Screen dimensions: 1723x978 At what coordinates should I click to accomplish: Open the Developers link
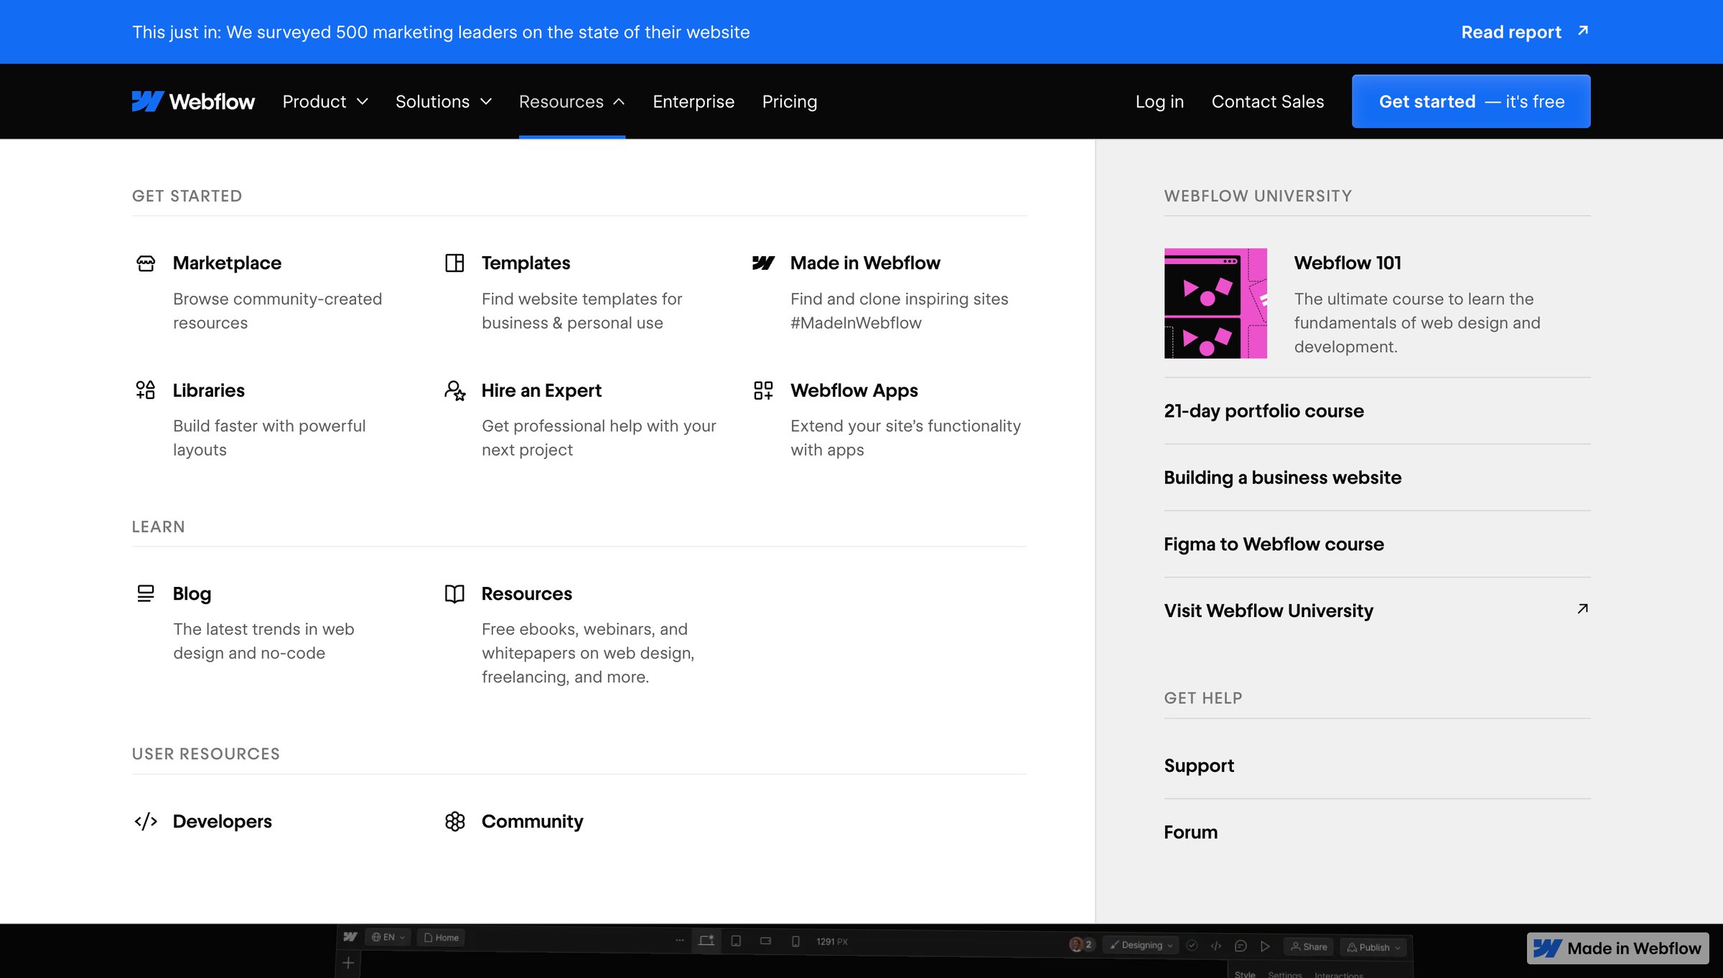coord(223,821)
